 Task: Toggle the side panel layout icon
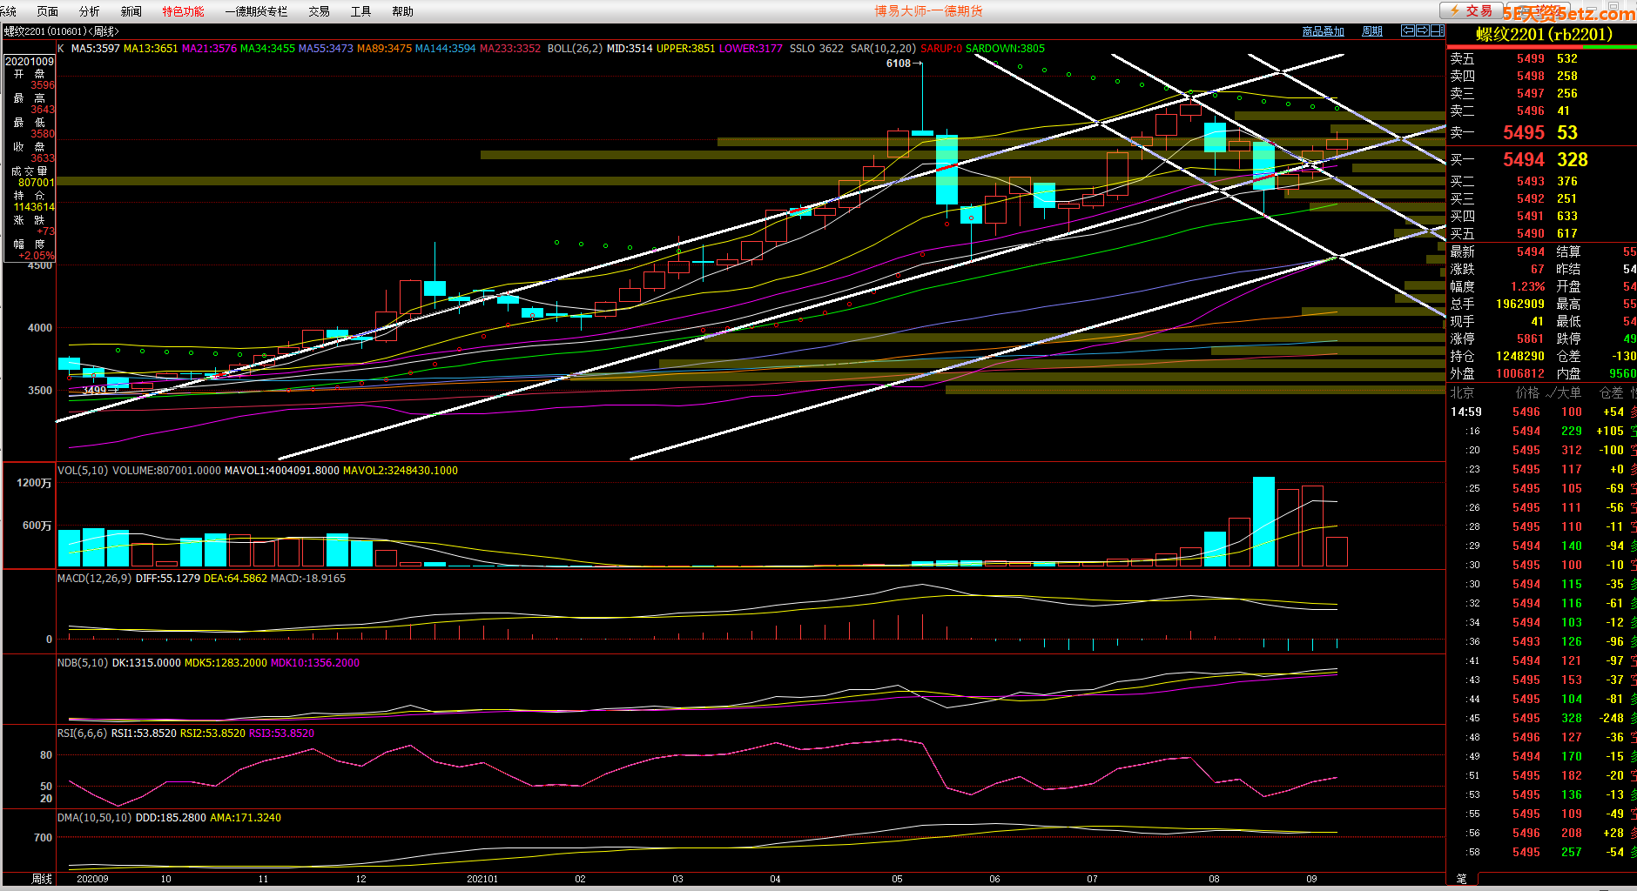click(x=1437, y=30)
